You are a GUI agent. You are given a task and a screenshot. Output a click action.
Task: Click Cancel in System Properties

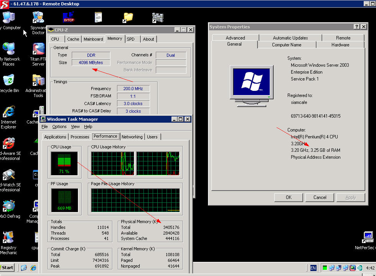pos(320,197)
